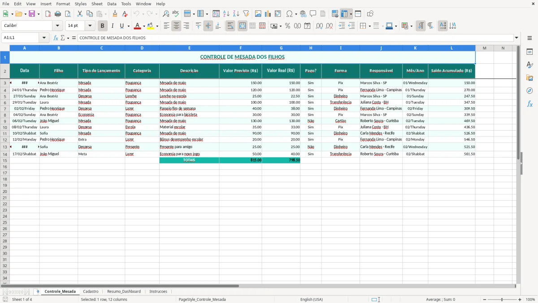The image size is (538, 303).
Task: Sort ascending with the A-Z arrow icon
Action: [226, 14]
